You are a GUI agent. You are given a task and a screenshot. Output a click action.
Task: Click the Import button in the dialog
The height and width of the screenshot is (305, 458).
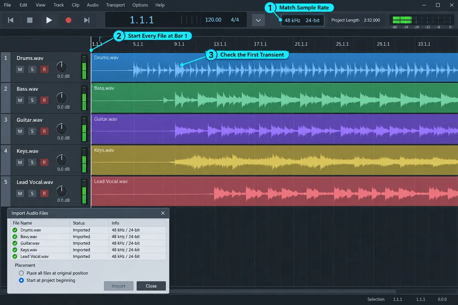119,286
